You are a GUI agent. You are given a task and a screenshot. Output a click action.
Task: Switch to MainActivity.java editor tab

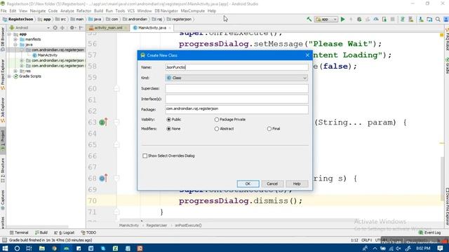(152, 28)
